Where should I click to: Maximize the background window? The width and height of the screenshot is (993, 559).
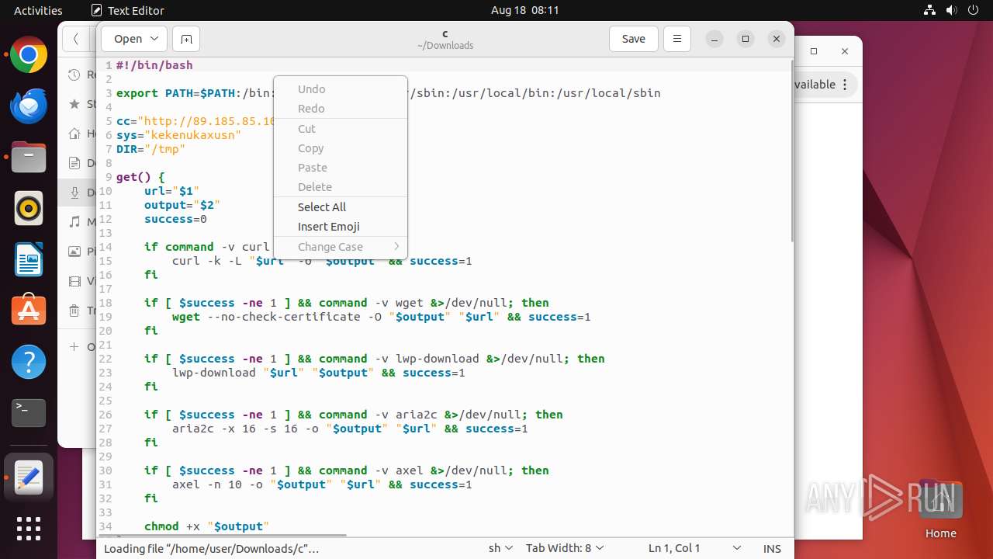(x=814, y=51)
